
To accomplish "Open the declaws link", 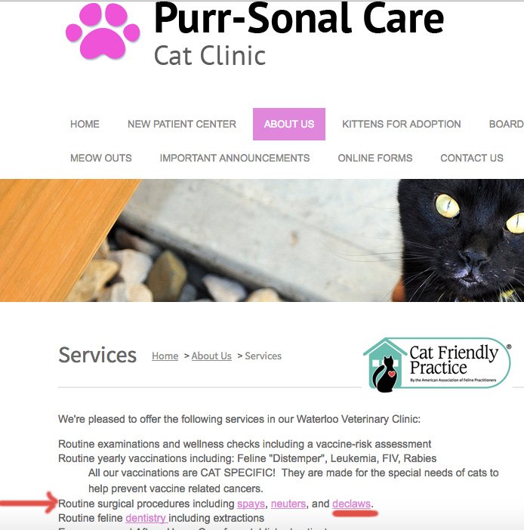I will point(352,504).
